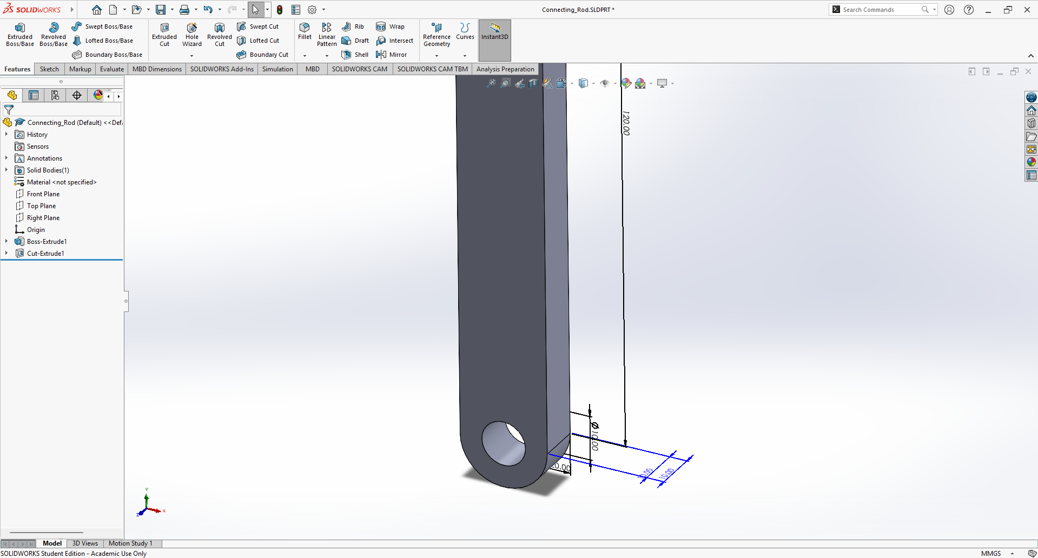Switch to the Motion Study 1 tab
Screen dimensions: 1038x558
click(130, 543)
